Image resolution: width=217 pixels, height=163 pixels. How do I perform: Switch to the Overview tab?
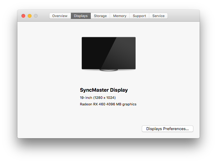tap(60, 16)
